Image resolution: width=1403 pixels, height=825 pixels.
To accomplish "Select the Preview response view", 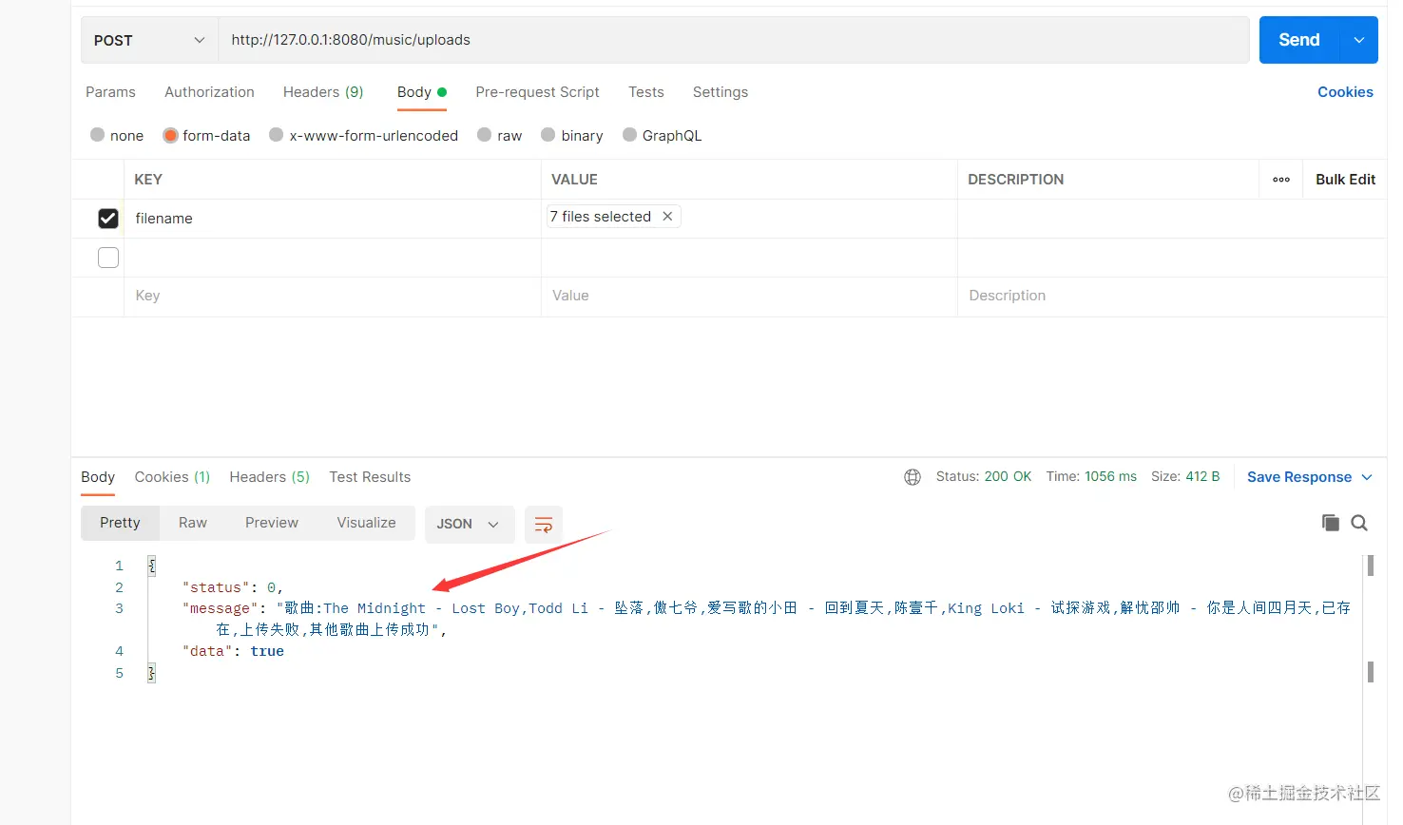I will point(272,523).
